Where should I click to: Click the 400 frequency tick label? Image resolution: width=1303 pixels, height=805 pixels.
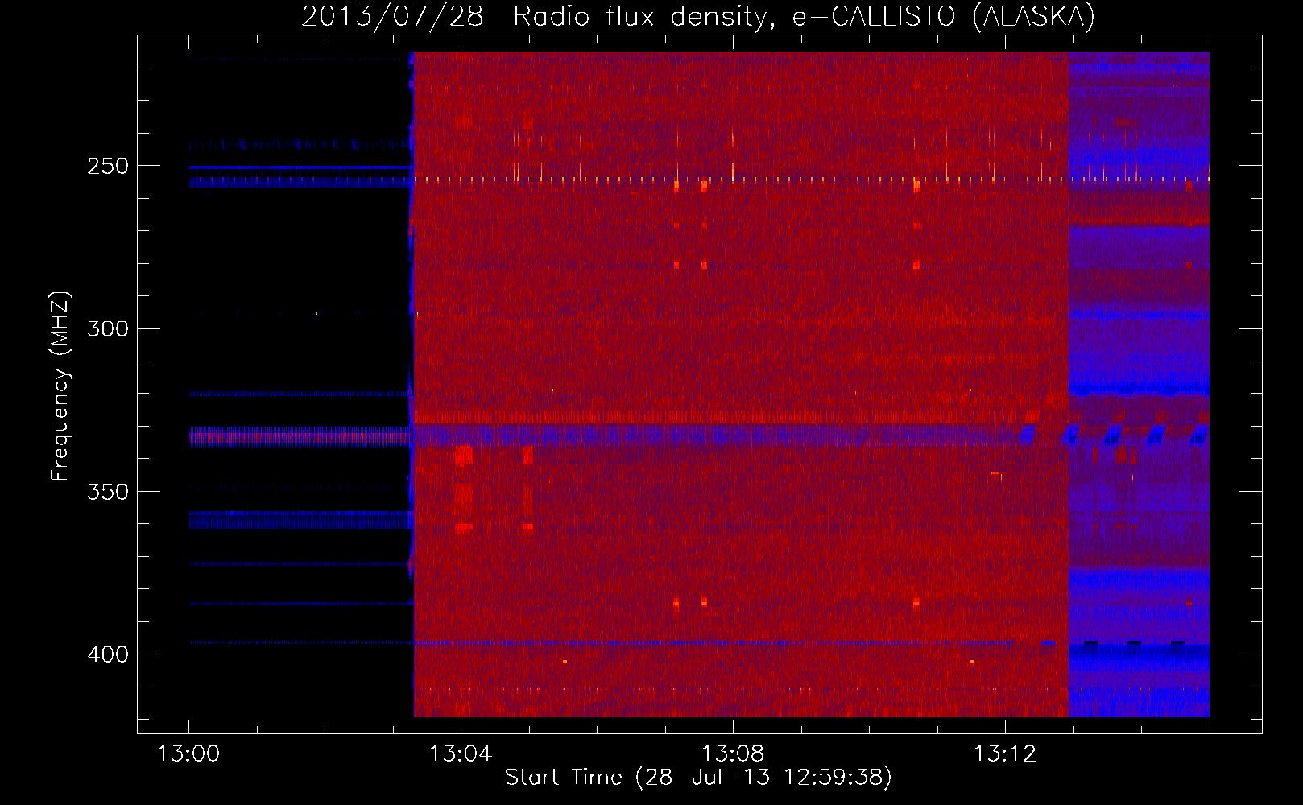(108, 654)
